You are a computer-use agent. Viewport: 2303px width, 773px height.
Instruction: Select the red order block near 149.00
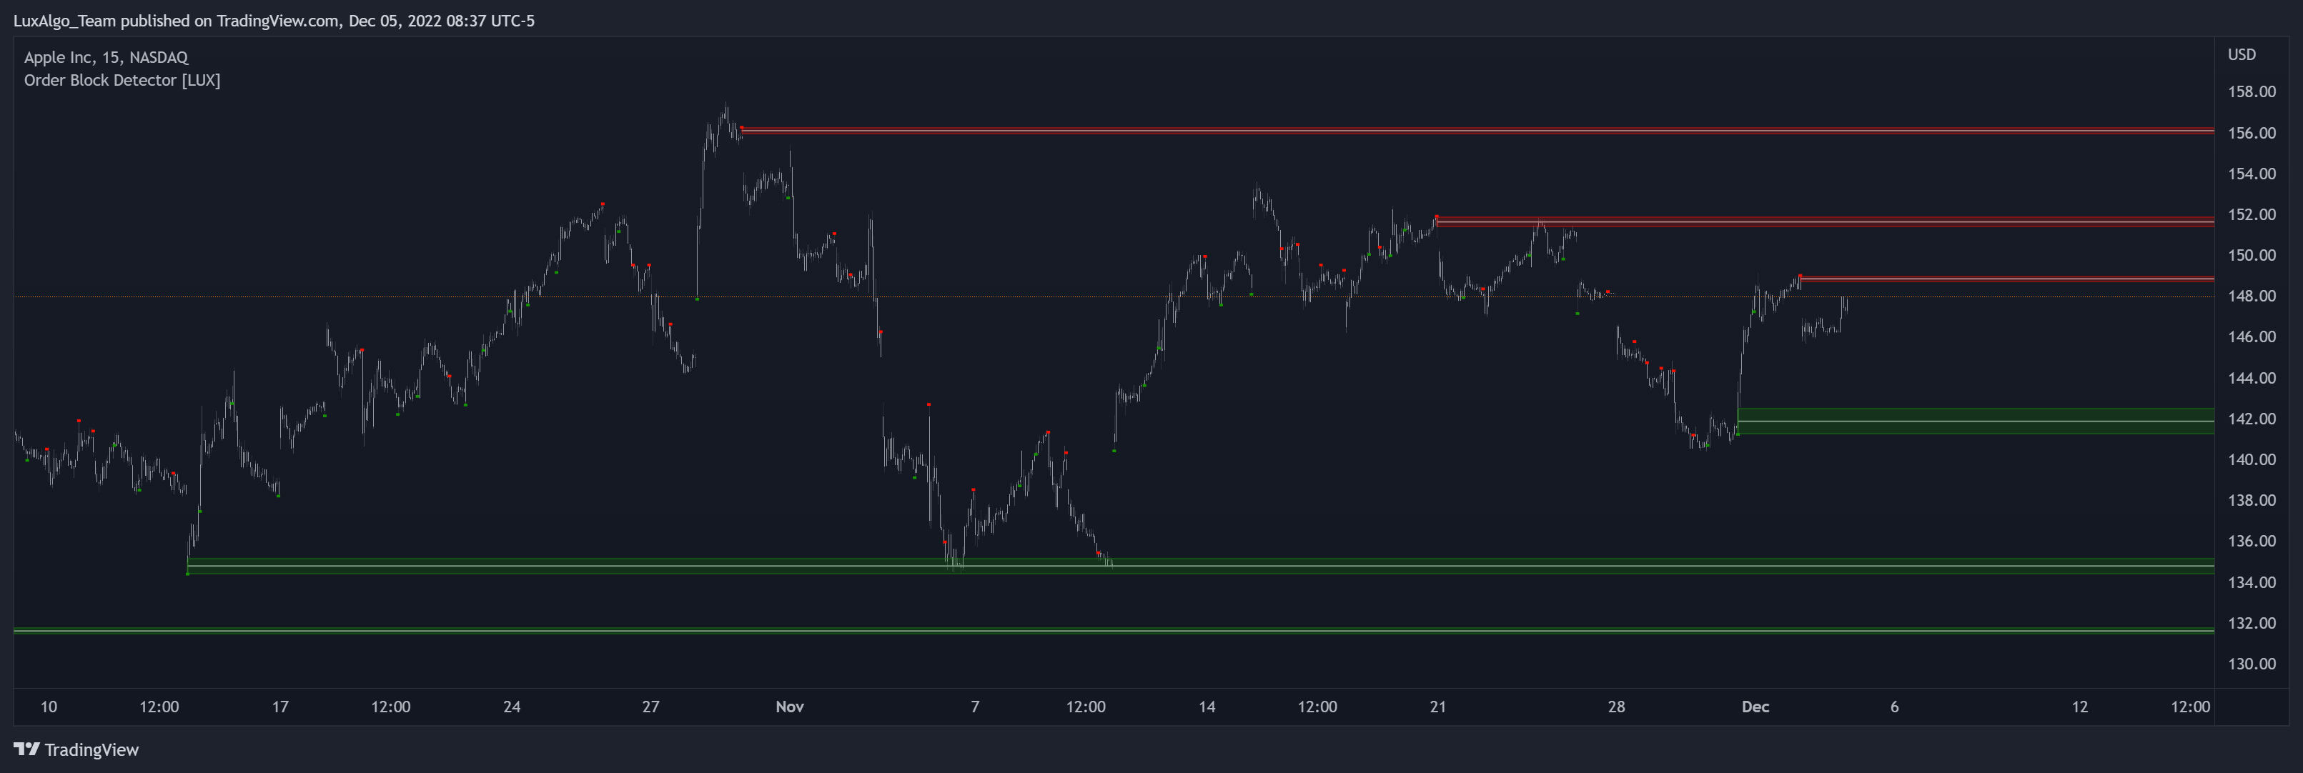(2006, 279)
